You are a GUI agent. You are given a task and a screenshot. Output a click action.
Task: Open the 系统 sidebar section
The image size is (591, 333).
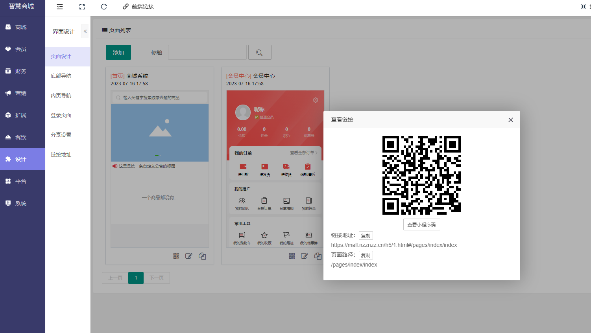22,203
